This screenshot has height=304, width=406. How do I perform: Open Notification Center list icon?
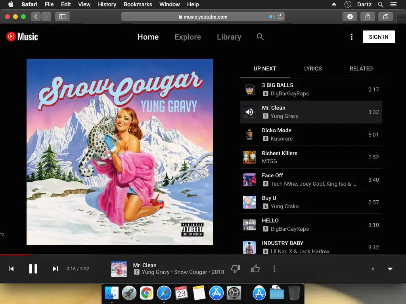(393, 4)
